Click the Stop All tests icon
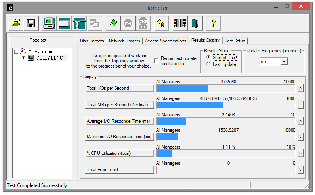Image resolution: width=315 pixels, height=195 pixels. pos(143,23)
